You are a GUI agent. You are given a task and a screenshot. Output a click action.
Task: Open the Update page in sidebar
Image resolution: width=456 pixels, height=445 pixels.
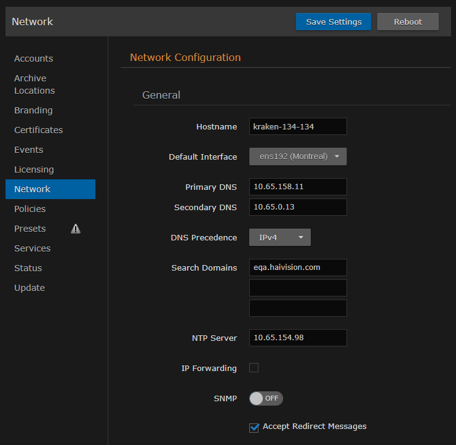(x=30, y=288)
